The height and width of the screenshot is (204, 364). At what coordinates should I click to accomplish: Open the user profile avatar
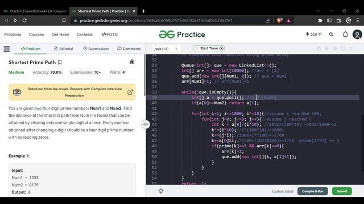coord(357,35)
